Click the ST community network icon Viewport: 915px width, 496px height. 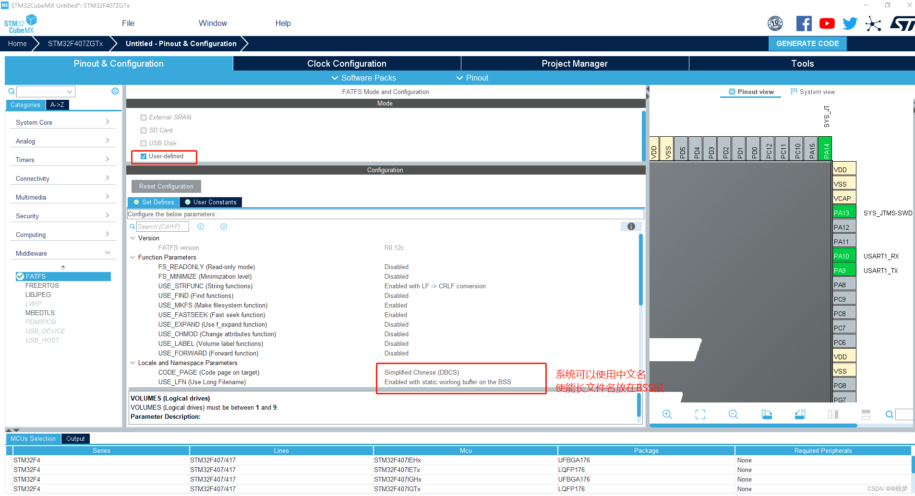pos(873,24)
